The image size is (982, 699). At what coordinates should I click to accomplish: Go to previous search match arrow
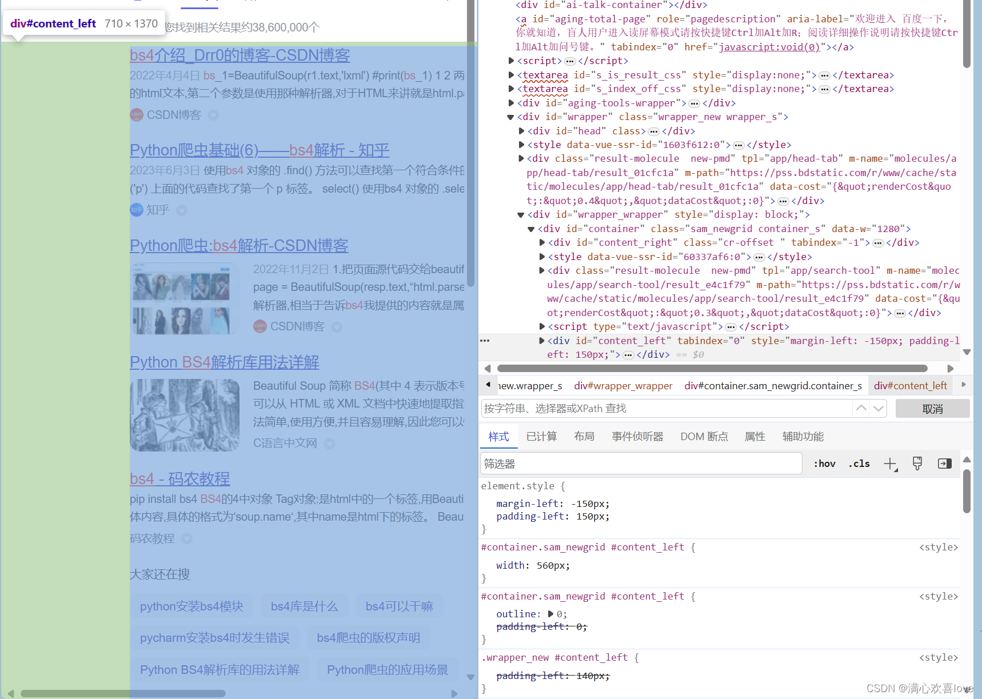tap(861, 409)
